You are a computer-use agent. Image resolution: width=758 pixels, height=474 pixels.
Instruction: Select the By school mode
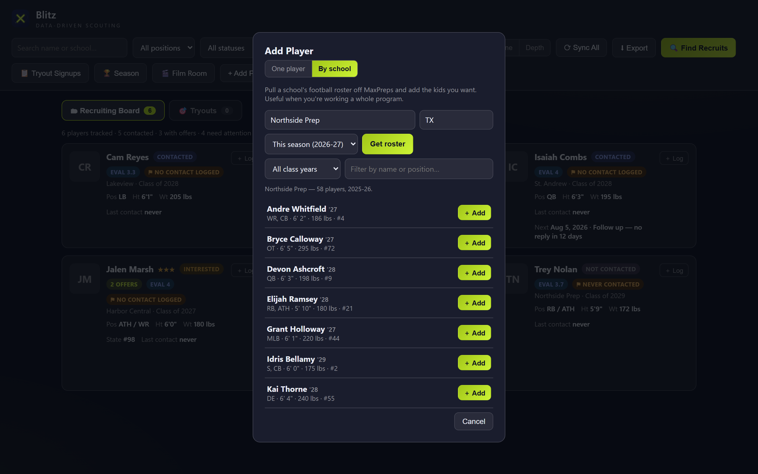coord(335,69)
